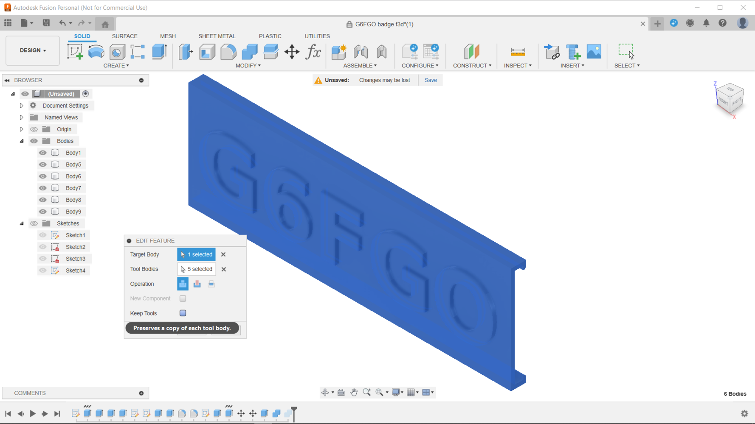Activate the Move/Copy tool icon
755x424 pixels.
click(292, 52)
